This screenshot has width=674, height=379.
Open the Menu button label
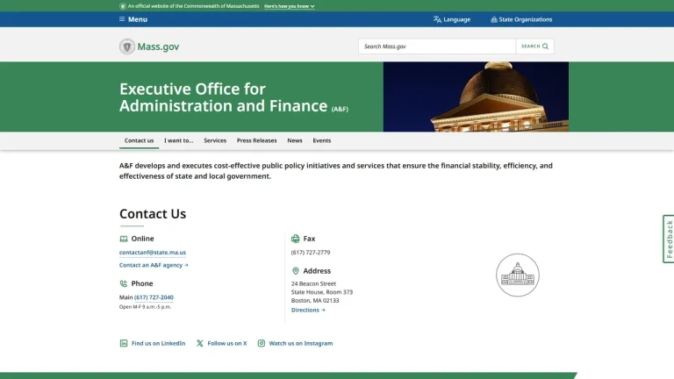click(x=138, y=19)
